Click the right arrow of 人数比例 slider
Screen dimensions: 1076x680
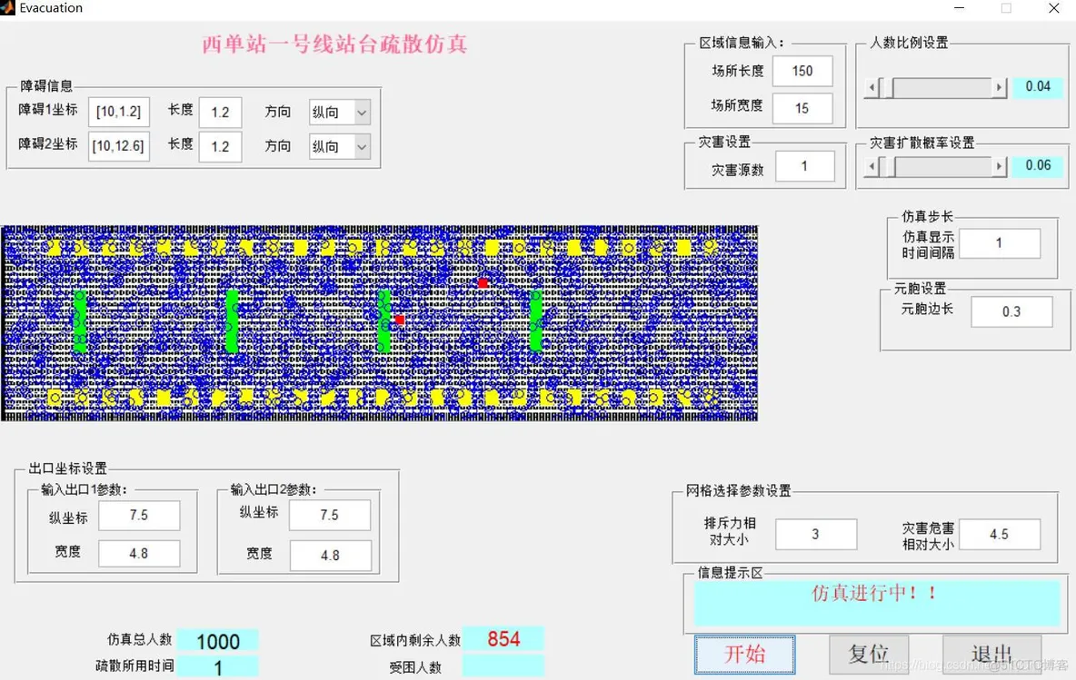[x=1000, y=88]
